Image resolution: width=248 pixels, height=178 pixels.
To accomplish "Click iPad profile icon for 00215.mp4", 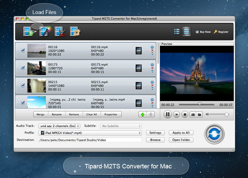I will click(138, 85).
